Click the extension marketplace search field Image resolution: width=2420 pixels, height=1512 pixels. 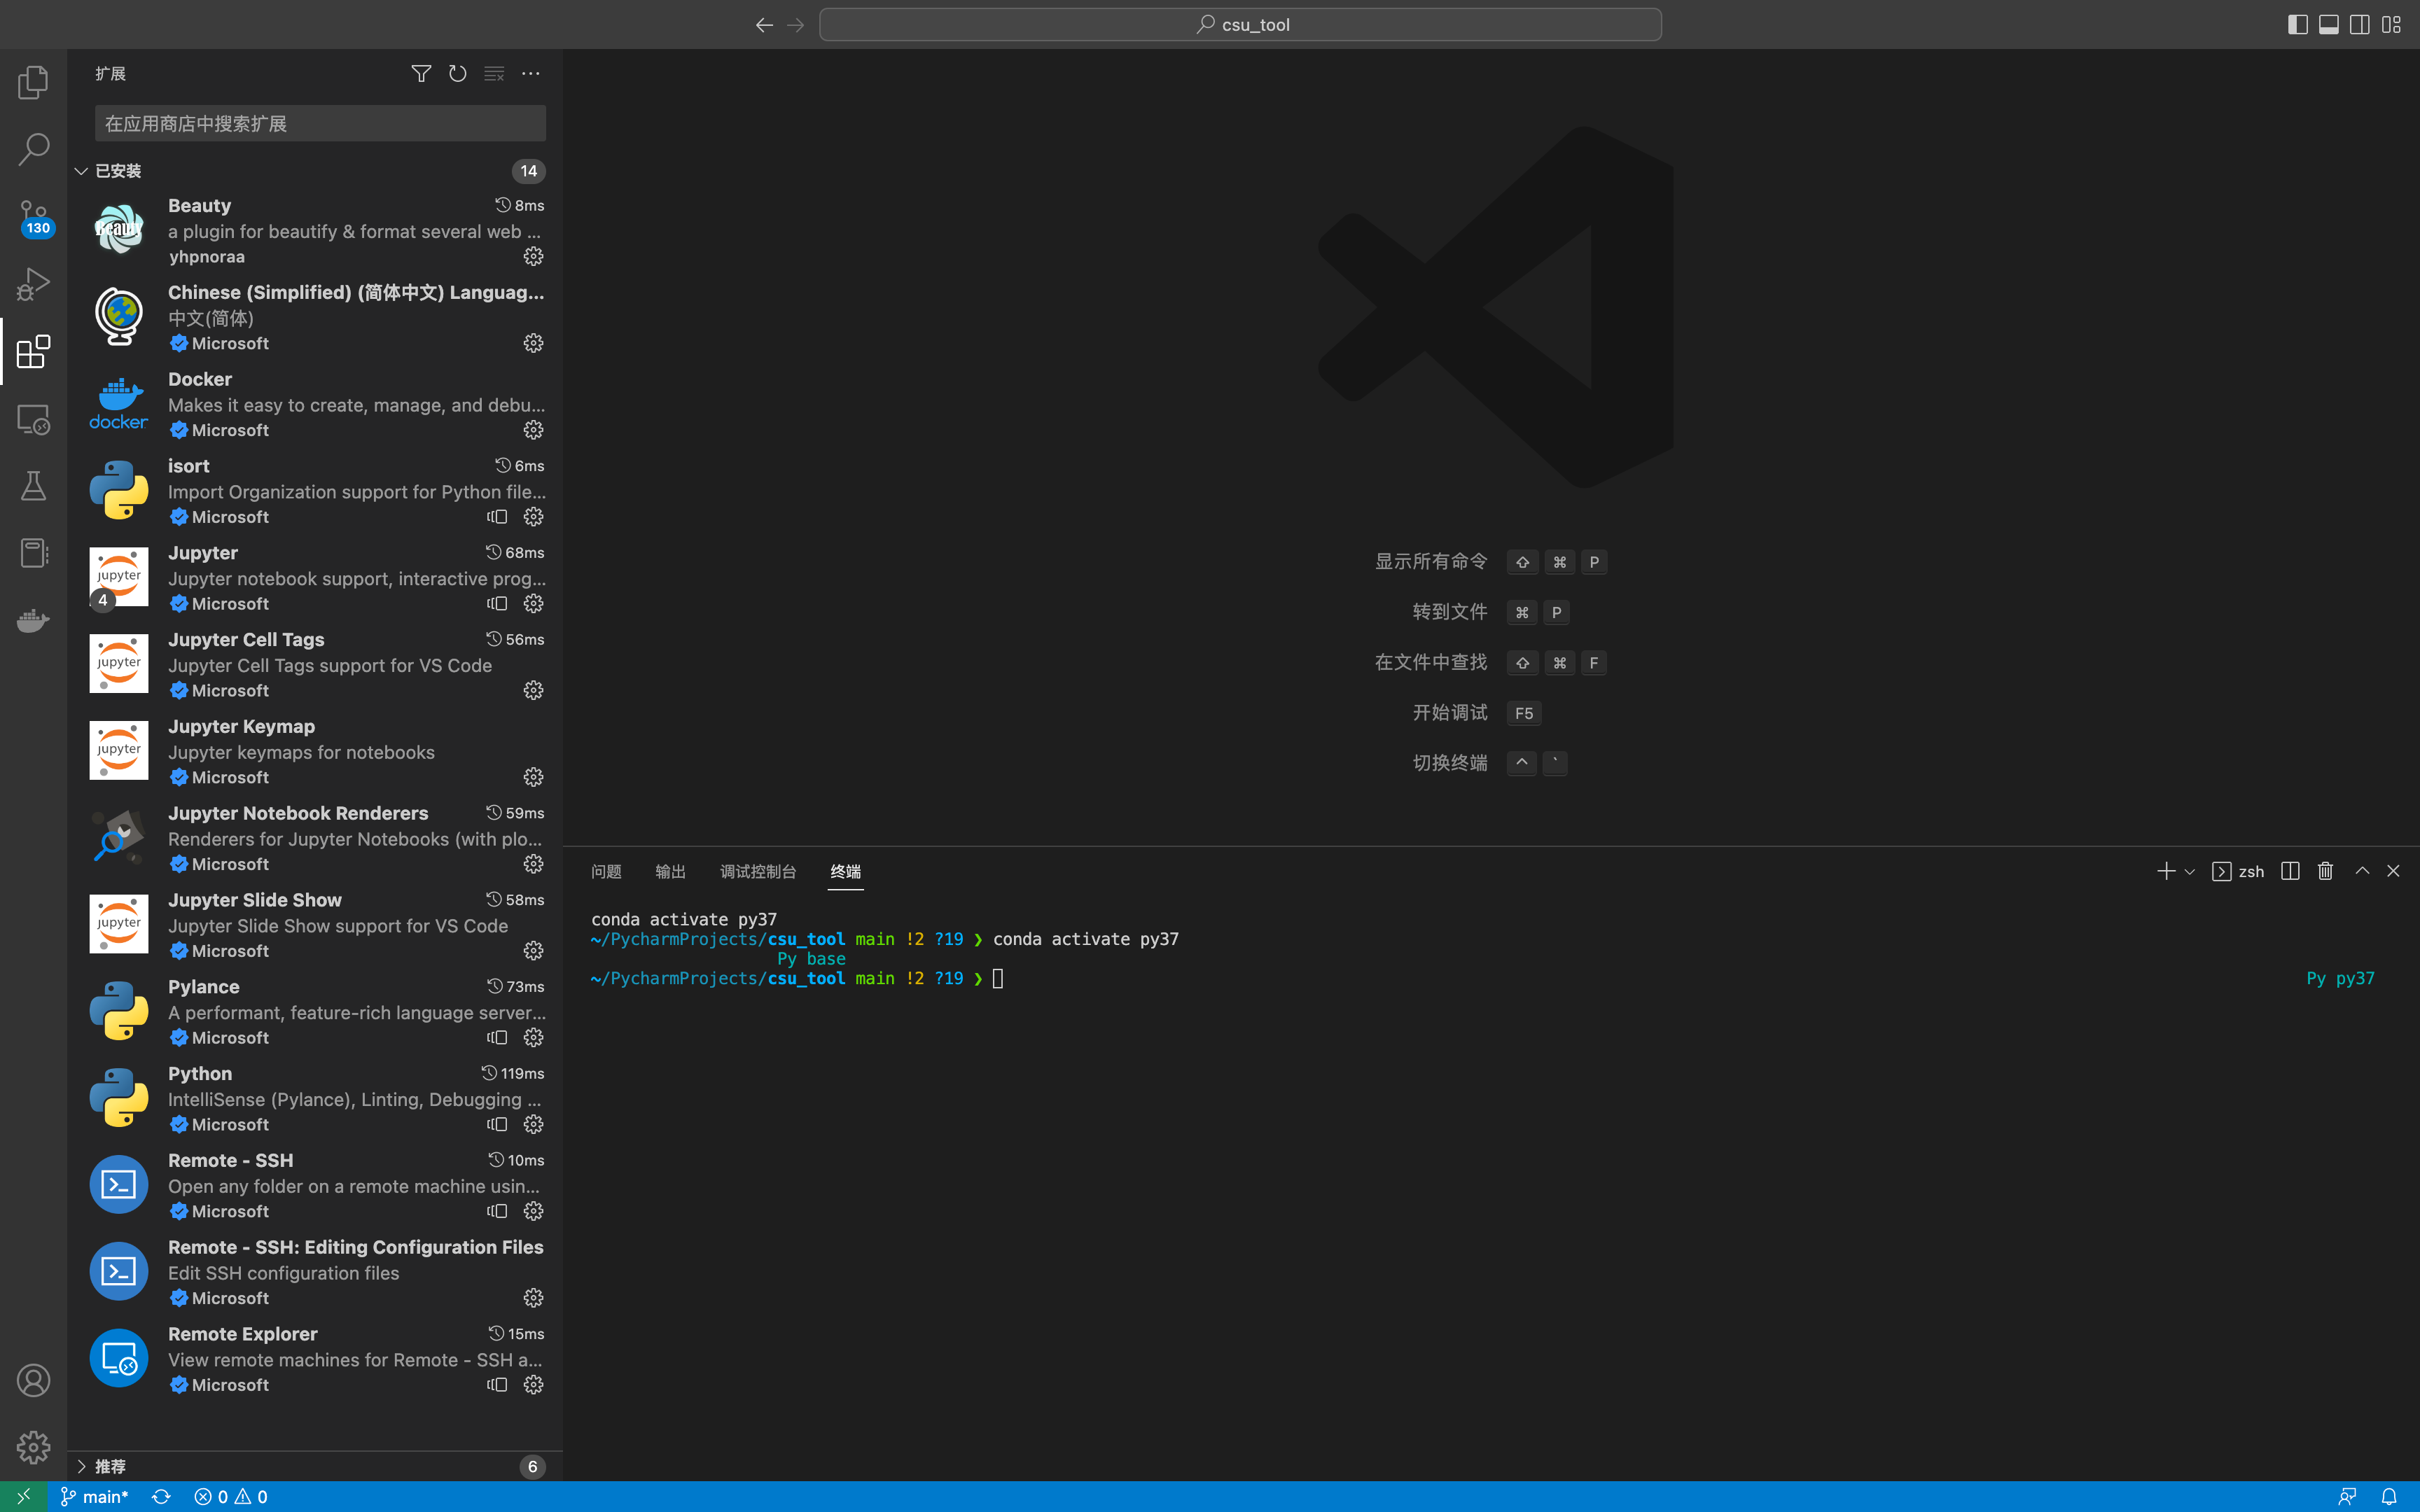[320, 123]
